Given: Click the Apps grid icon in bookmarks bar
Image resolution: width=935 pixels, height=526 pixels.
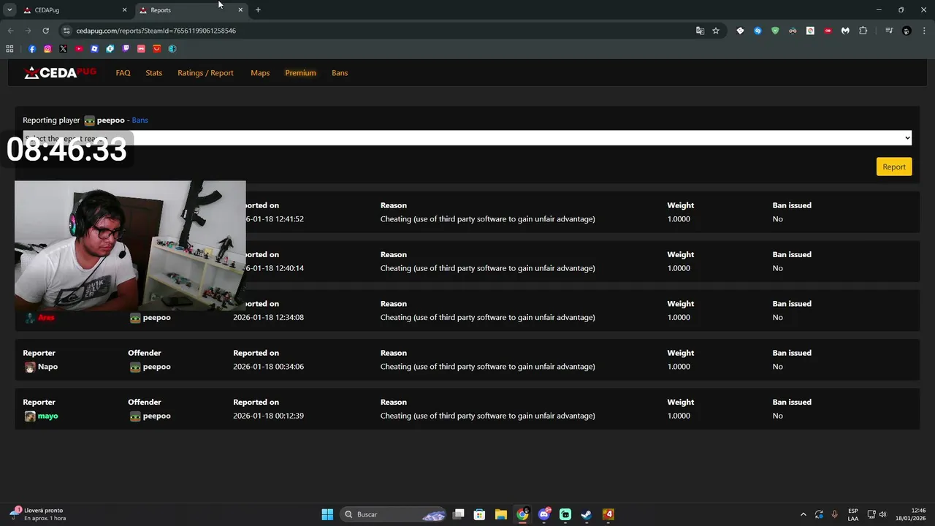Looking at the screenshot, I should tap(9, 49).
